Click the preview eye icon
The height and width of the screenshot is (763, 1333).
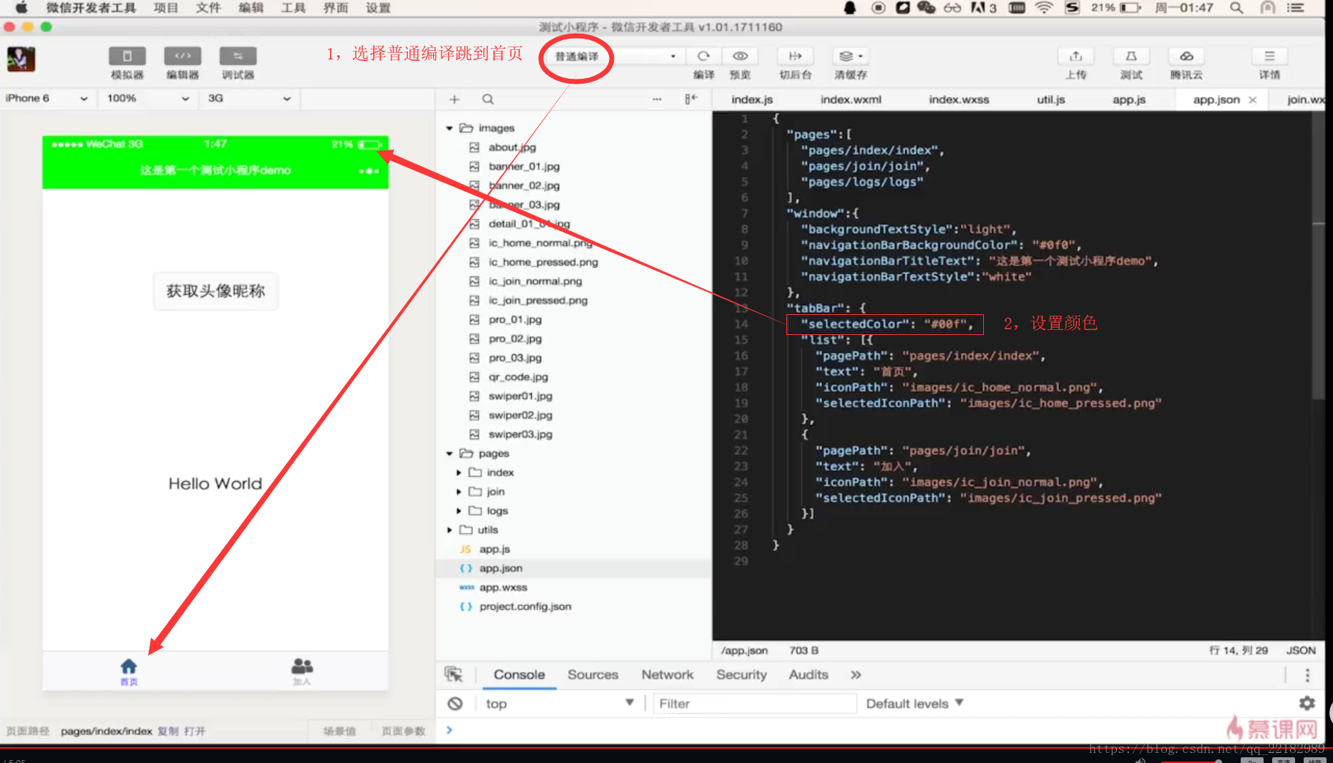[x=740, y=56]
